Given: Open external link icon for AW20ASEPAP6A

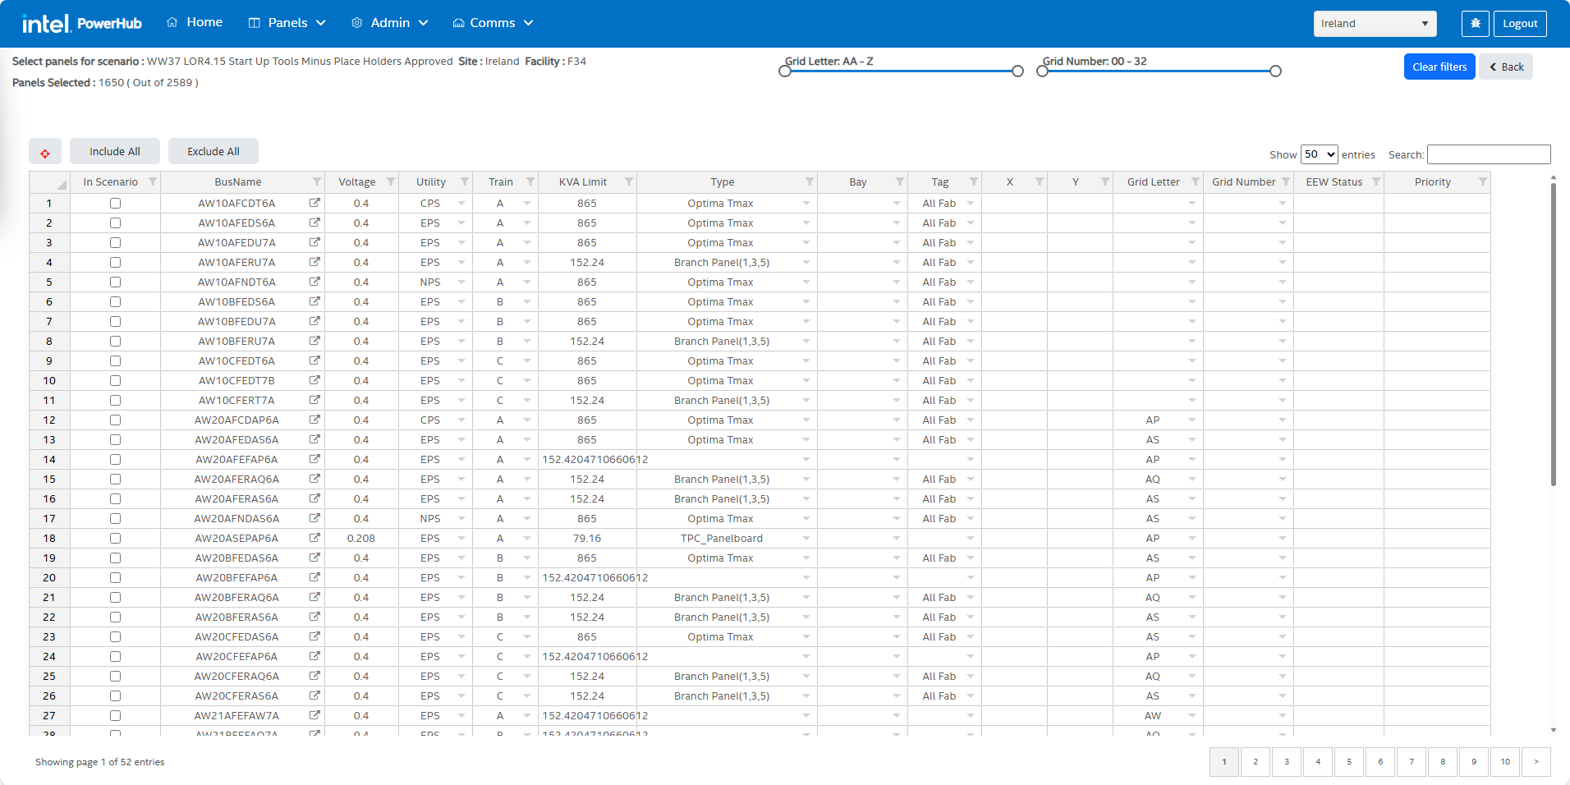Looking at the screenshot, I should tap(314, 538).
